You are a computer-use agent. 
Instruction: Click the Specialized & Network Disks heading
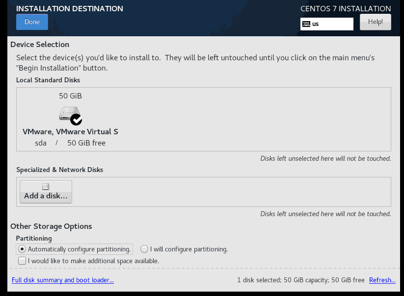60,170
